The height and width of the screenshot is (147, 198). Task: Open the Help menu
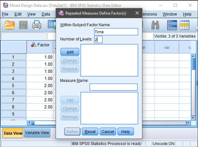pos(187,14)
